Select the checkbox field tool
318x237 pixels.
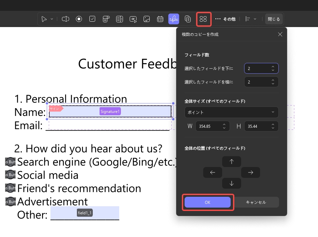(x=92, y=19)
